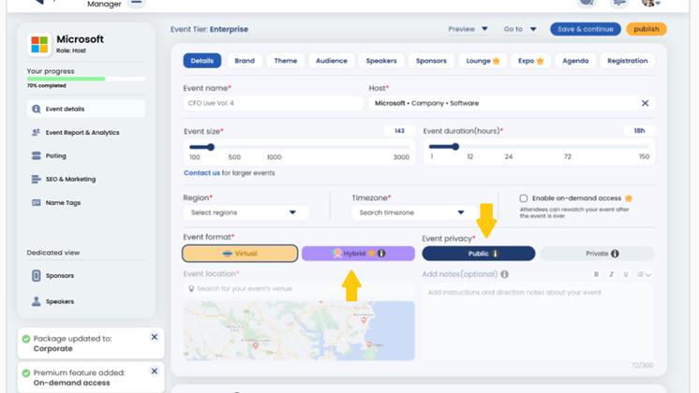This screenshot has height=393, width=699.
Task: Set event privacy to Public
Action: [x=478, y=254]
